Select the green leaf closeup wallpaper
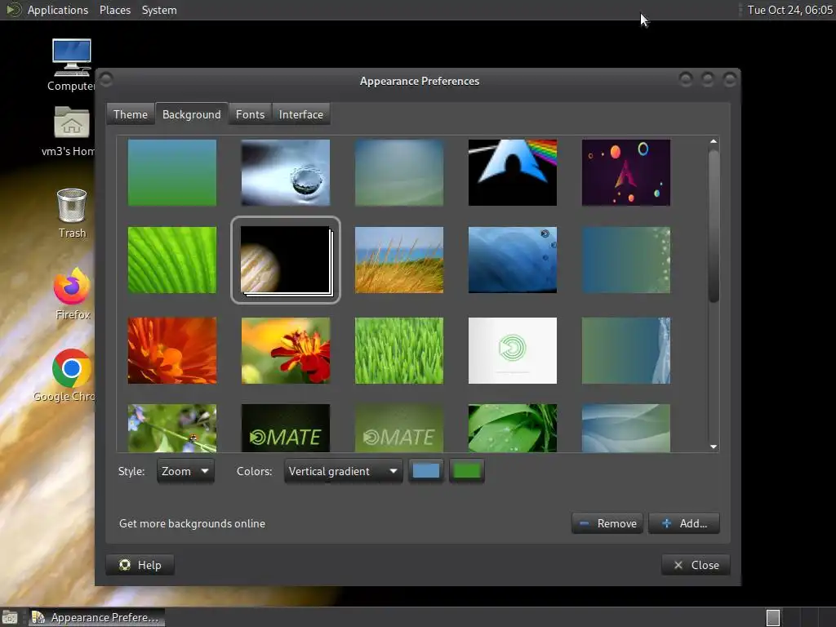 click(172, 260)
